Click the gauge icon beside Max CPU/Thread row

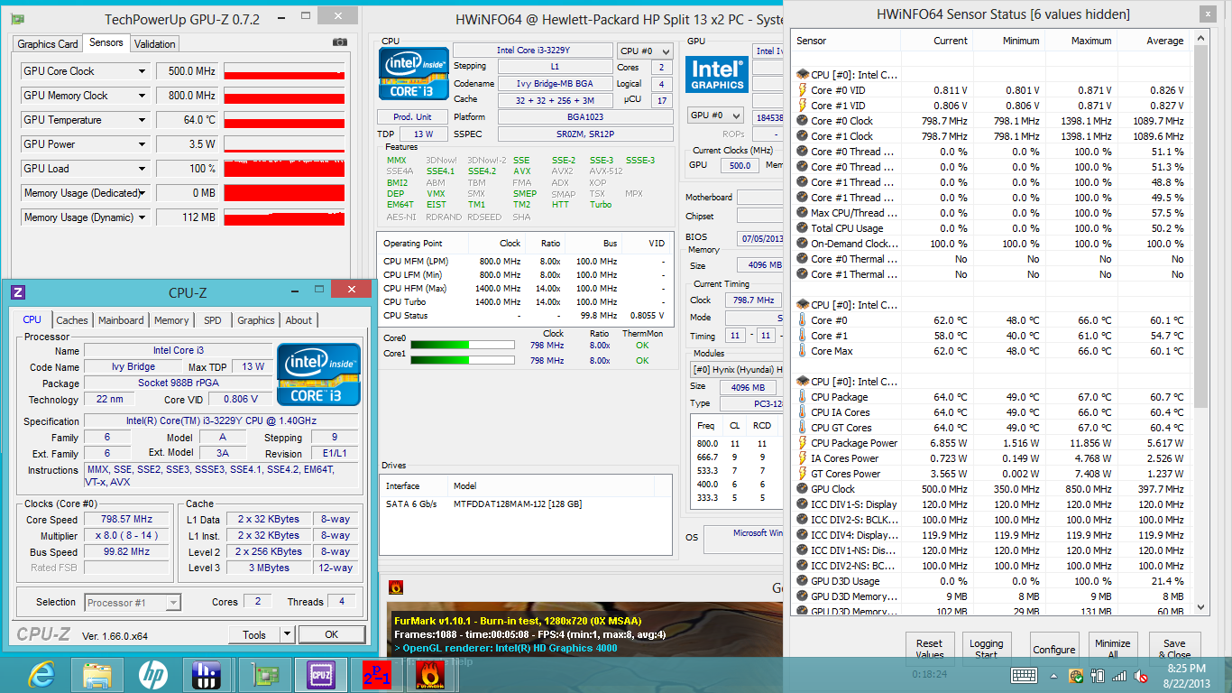click(802, 213)
